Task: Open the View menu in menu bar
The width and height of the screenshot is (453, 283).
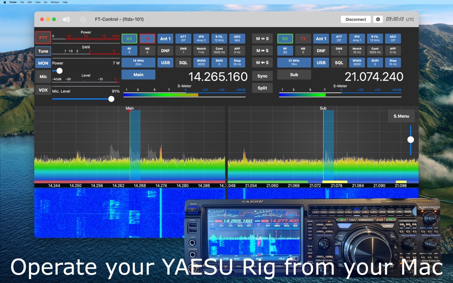Action: coord(38,2)
